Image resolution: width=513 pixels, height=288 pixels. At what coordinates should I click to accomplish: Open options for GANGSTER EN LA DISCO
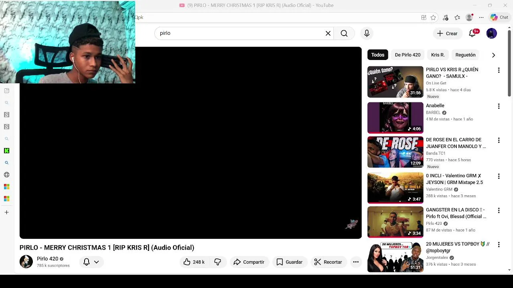coord(499,210)
